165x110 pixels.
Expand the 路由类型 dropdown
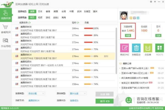click(78, 94)
